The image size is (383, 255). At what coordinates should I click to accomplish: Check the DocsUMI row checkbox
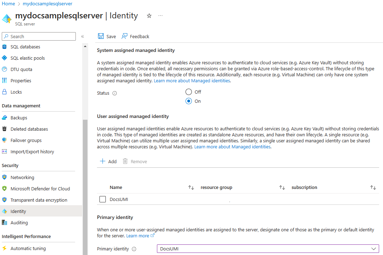pos(103,199)
